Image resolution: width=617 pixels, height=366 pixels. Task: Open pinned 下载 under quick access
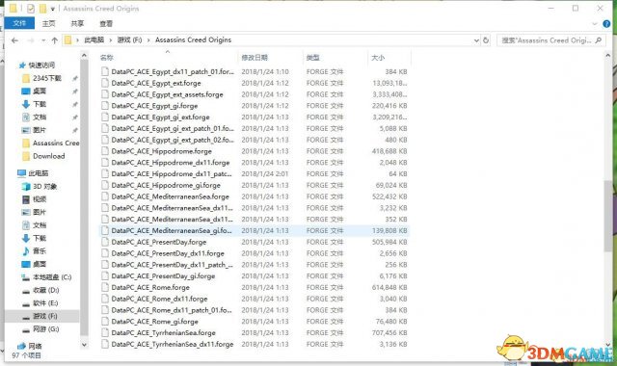coord(40,104)
